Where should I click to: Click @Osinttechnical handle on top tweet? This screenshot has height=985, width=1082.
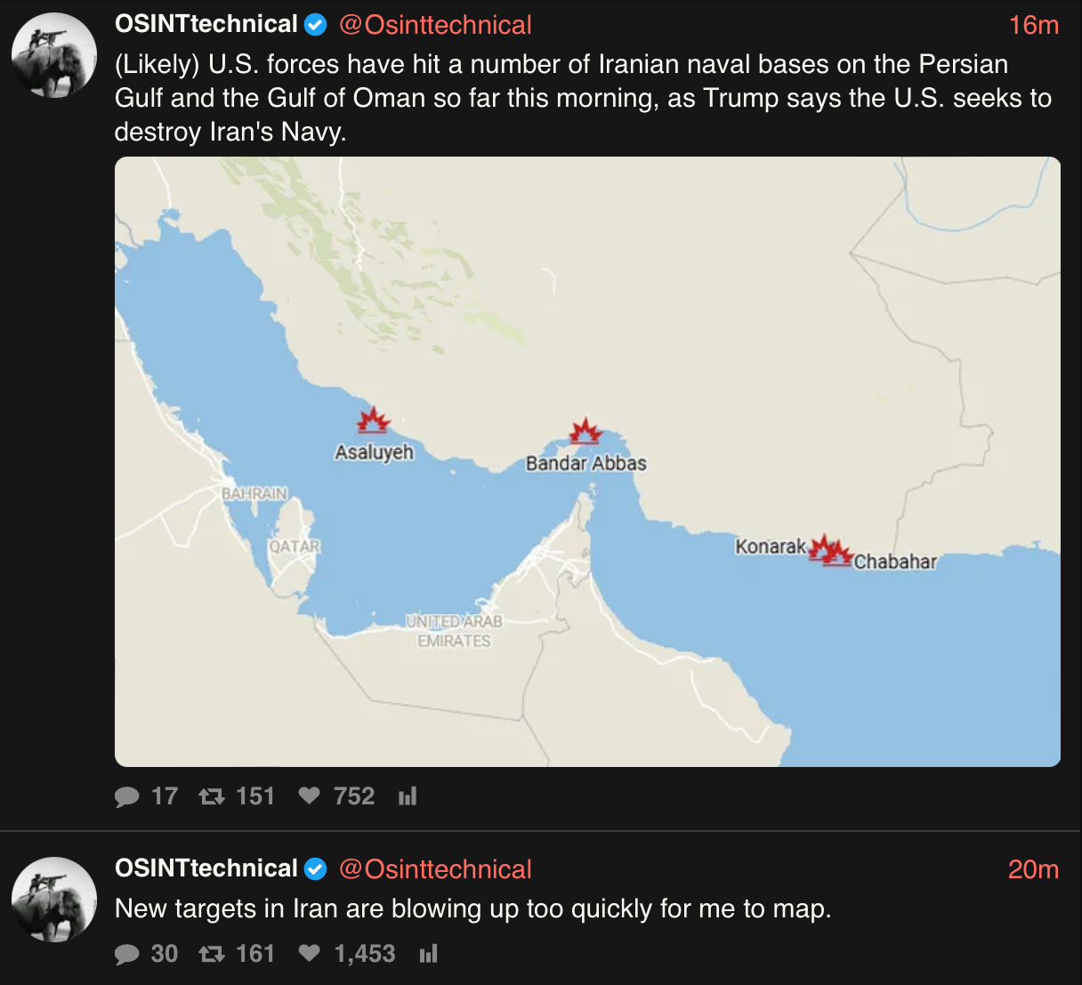coord(435,25)
